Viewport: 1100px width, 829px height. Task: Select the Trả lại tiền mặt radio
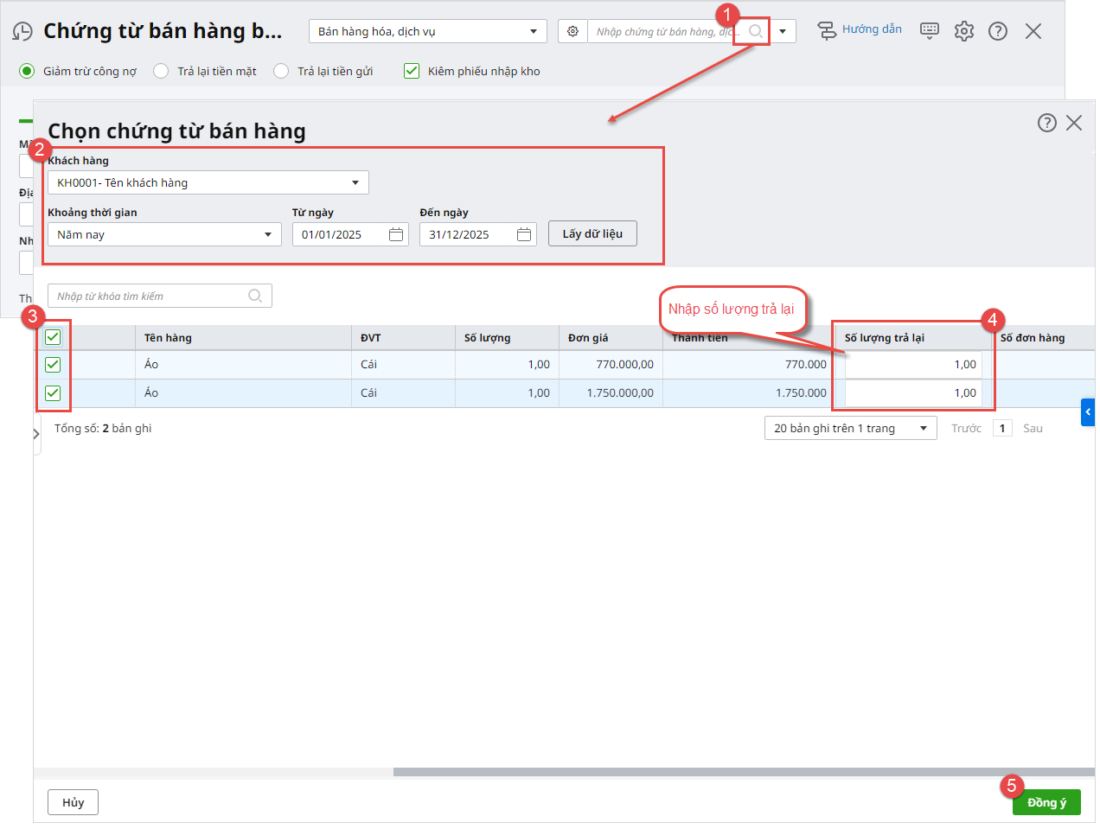(x=161, y=71)
